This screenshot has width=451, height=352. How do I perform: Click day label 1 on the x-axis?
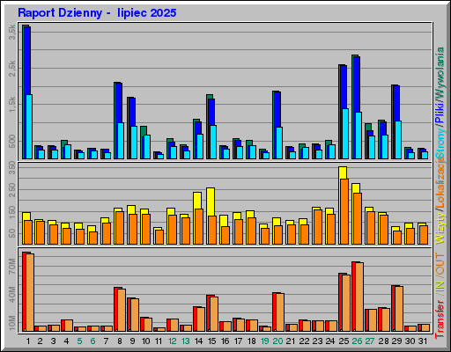[28, 341]
